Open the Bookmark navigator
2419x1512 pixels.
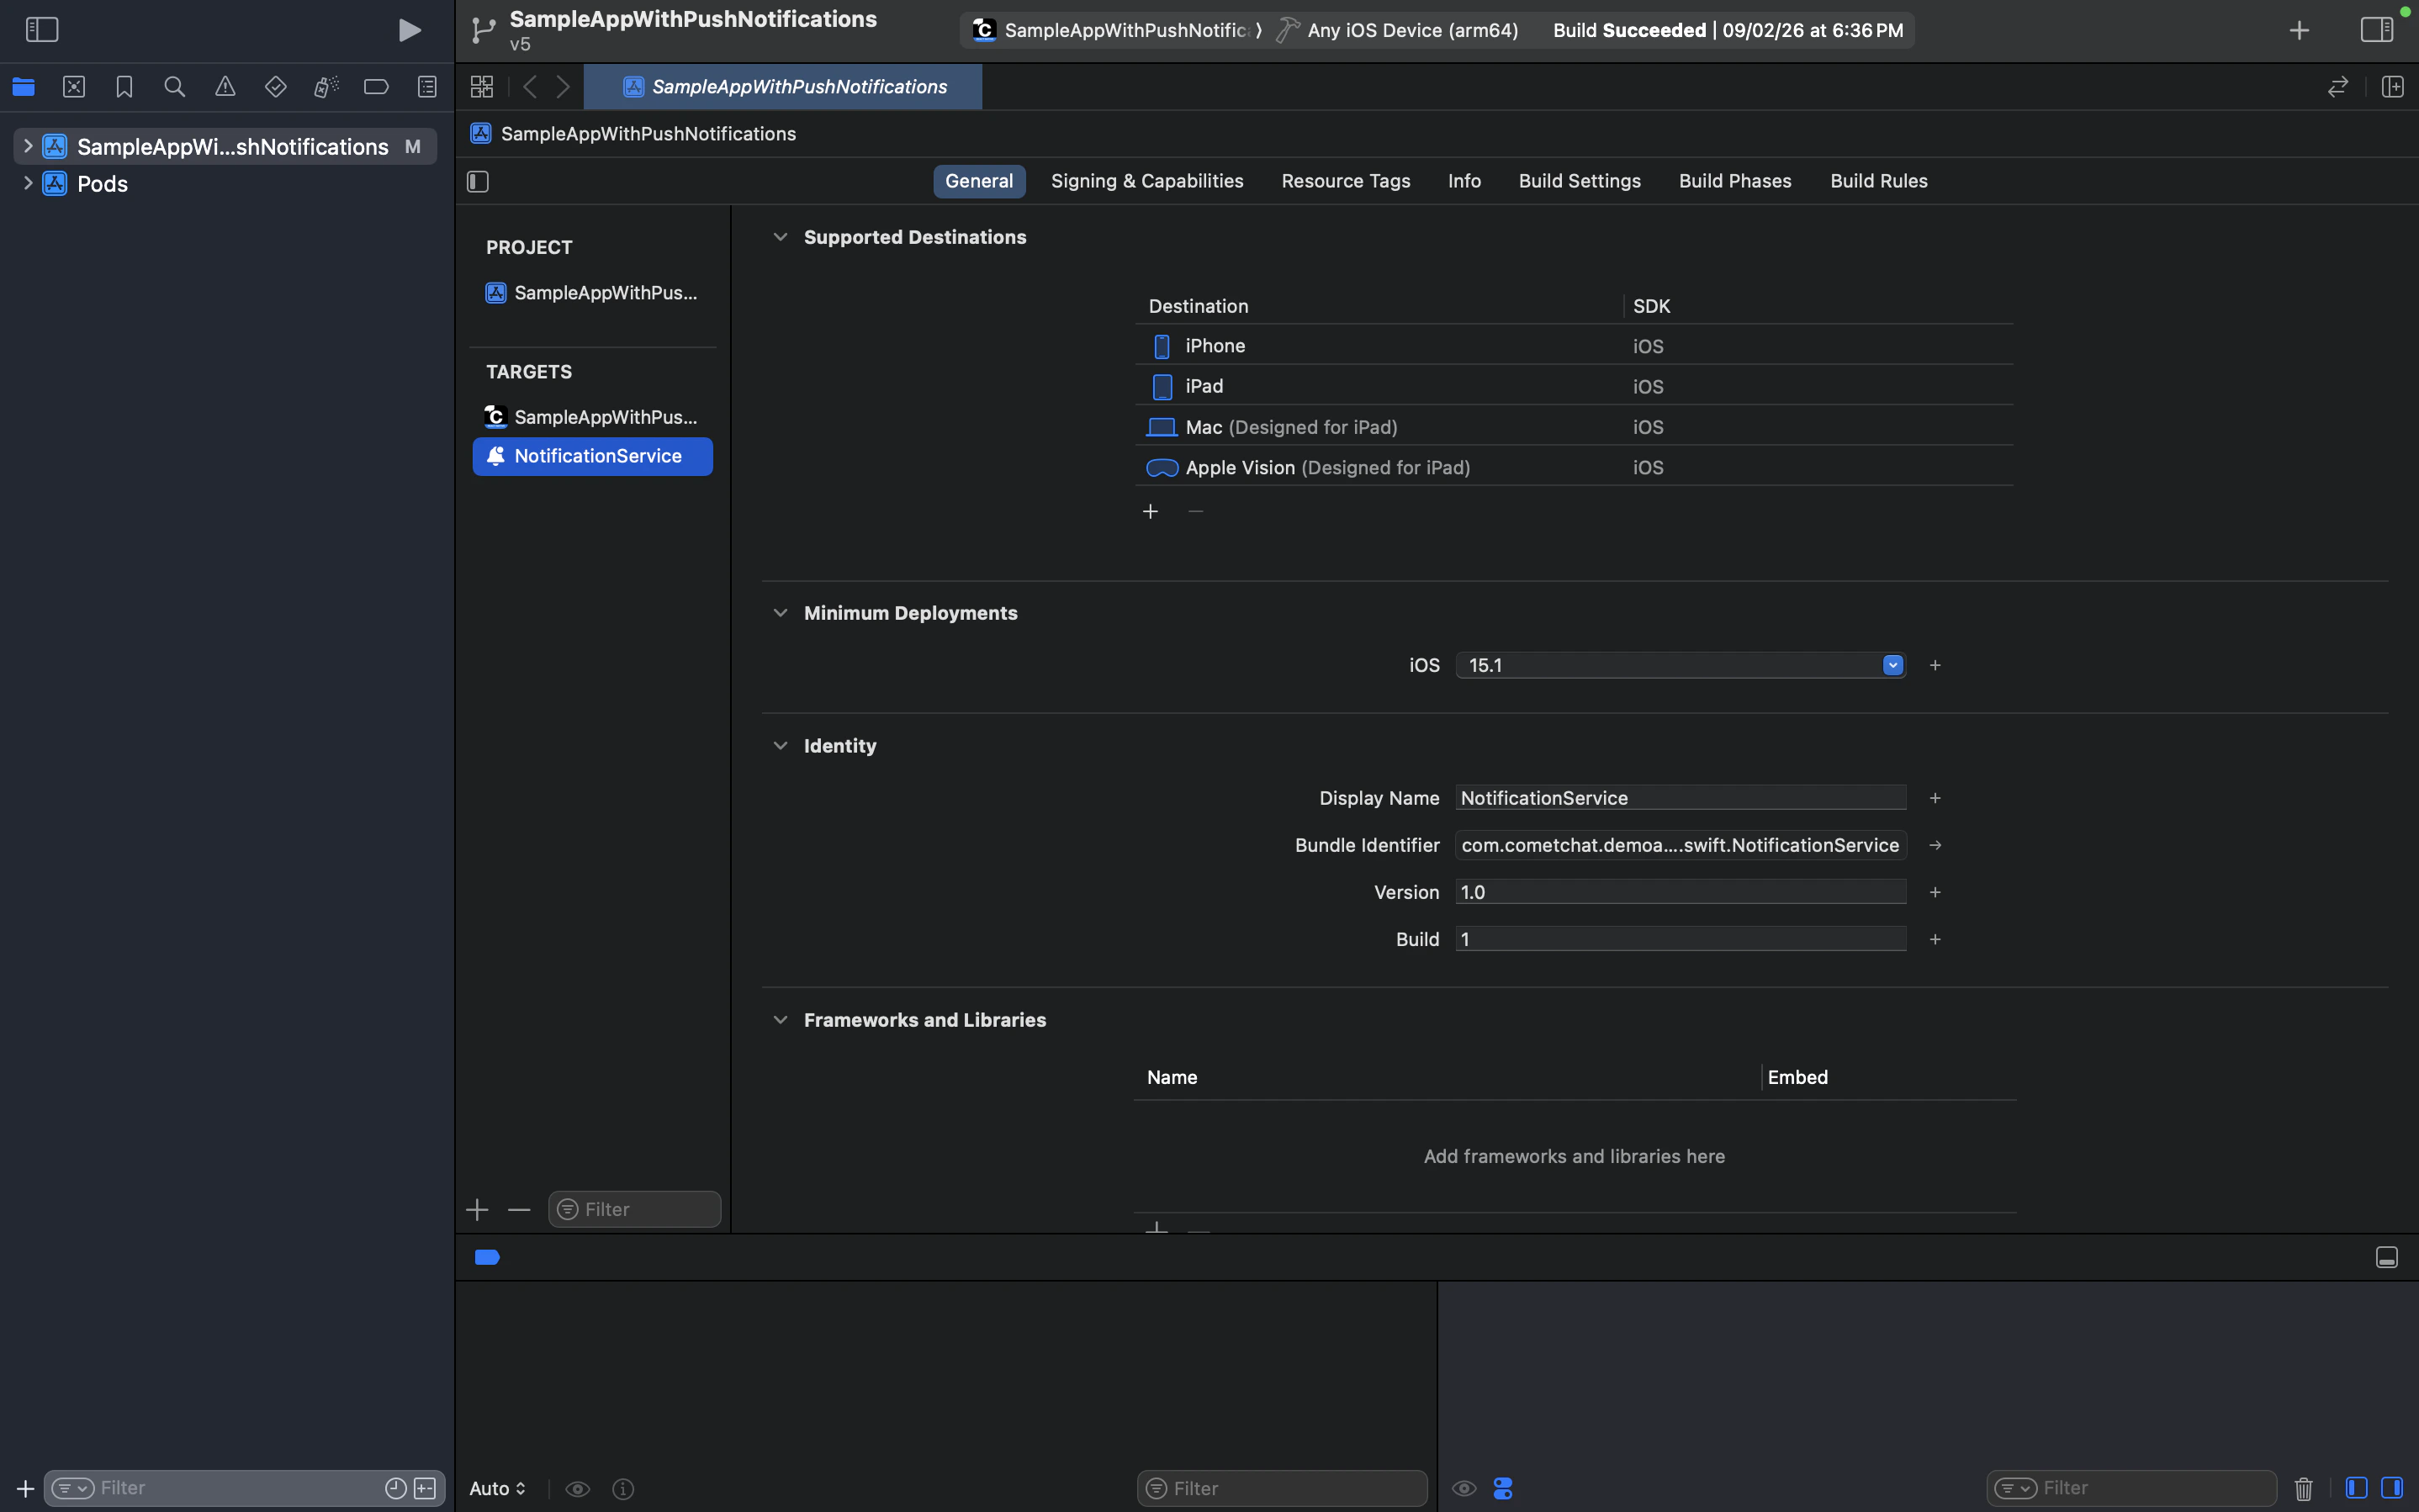coord(124,87)
